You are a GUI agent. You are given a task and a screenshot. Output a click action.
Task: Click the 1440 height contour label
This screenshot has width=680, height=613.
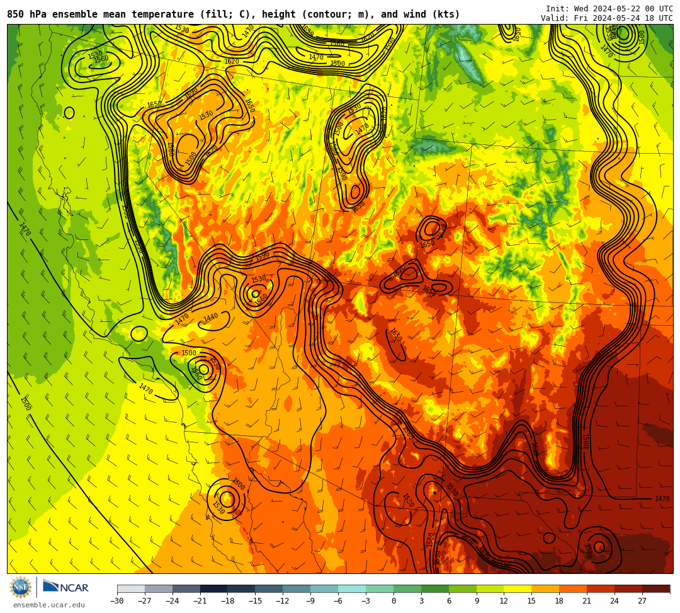[x=211, y=318]
